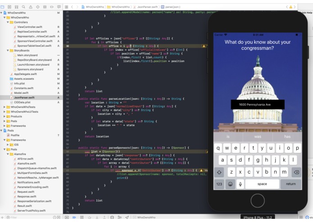The image size is (313, 222).
Task: Tap the 'has' keyboard suggestion
Action: click(287, 137)
